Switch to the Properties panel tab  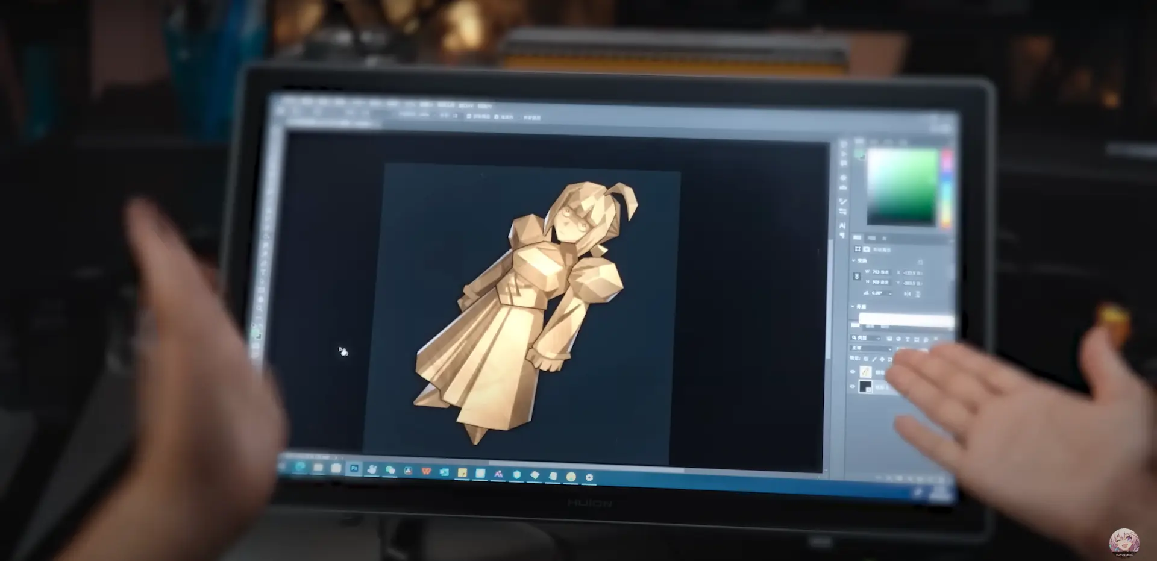pyautogui.click(x=857, y=237)
